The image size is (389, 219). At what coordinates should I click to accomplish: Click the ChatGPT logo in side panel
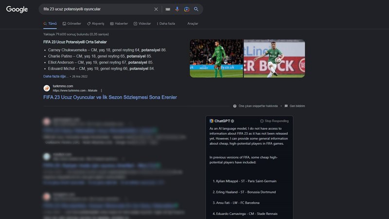pyautogui.click(x=212, y=121)
